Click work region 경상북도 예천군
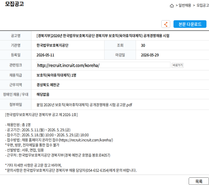The image size is (209, 185). pos(48,85)
